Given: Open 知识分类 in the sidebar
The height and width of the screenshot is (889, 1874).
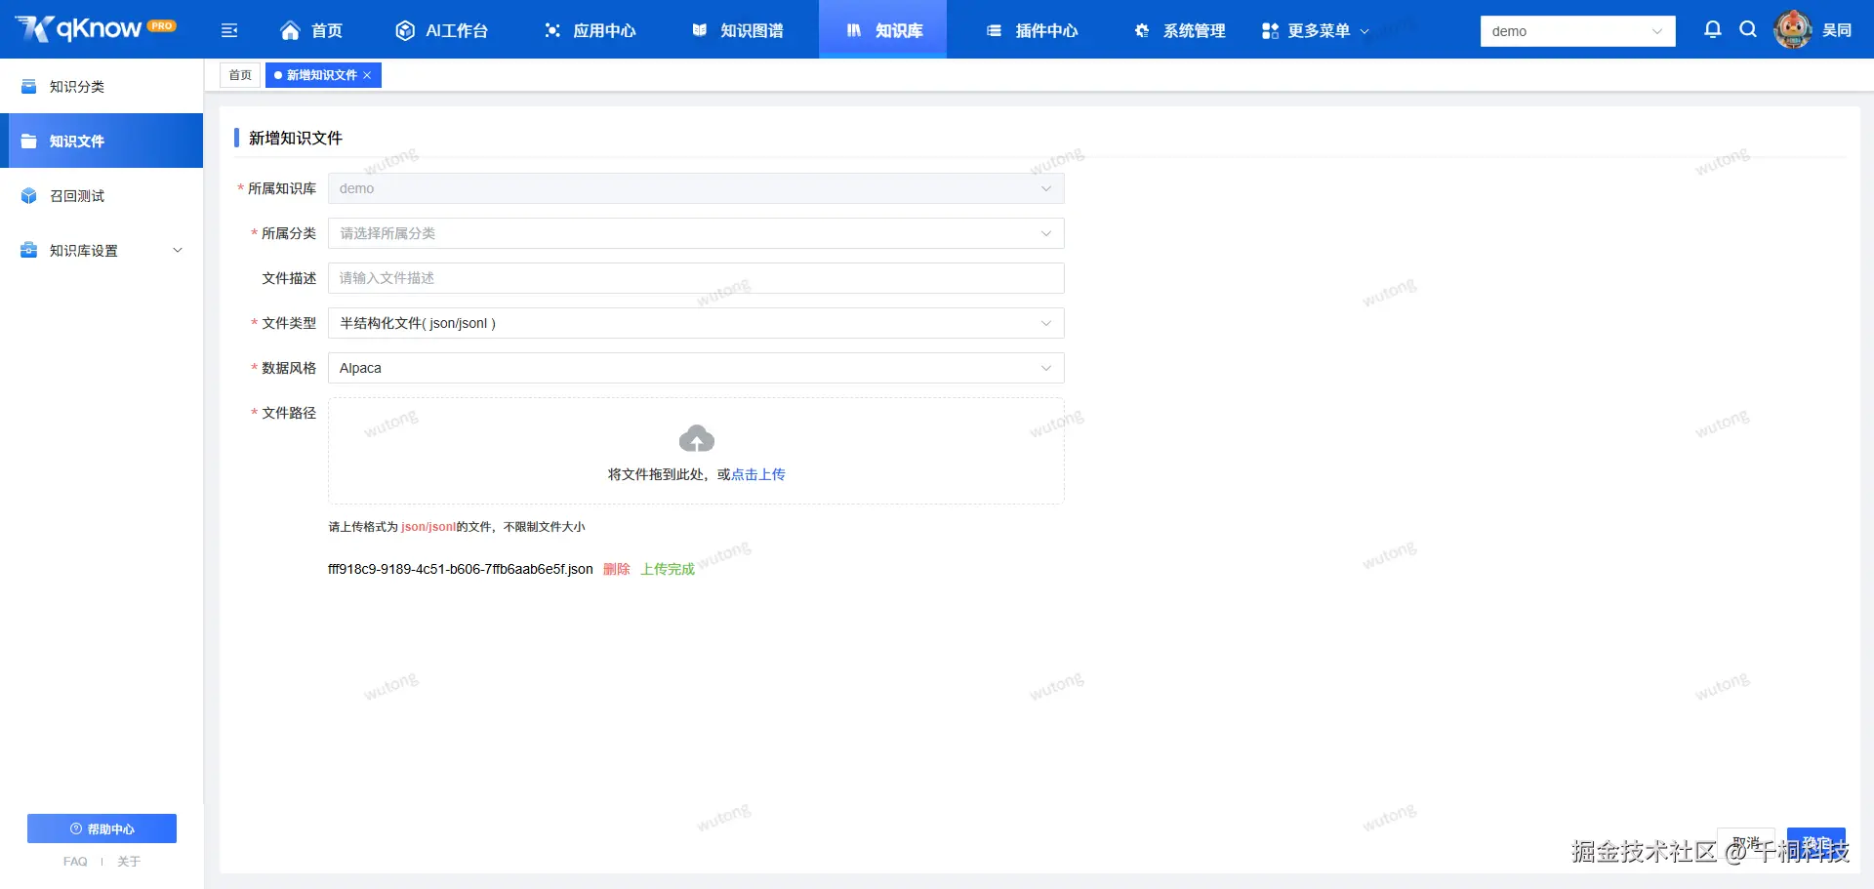Looking at the screenshot, I should click(102, 86).
